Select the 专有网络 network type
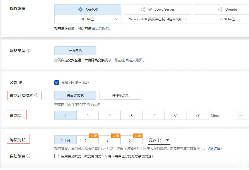249x170 pixels. pyautogui.click(x=75, y=51)
